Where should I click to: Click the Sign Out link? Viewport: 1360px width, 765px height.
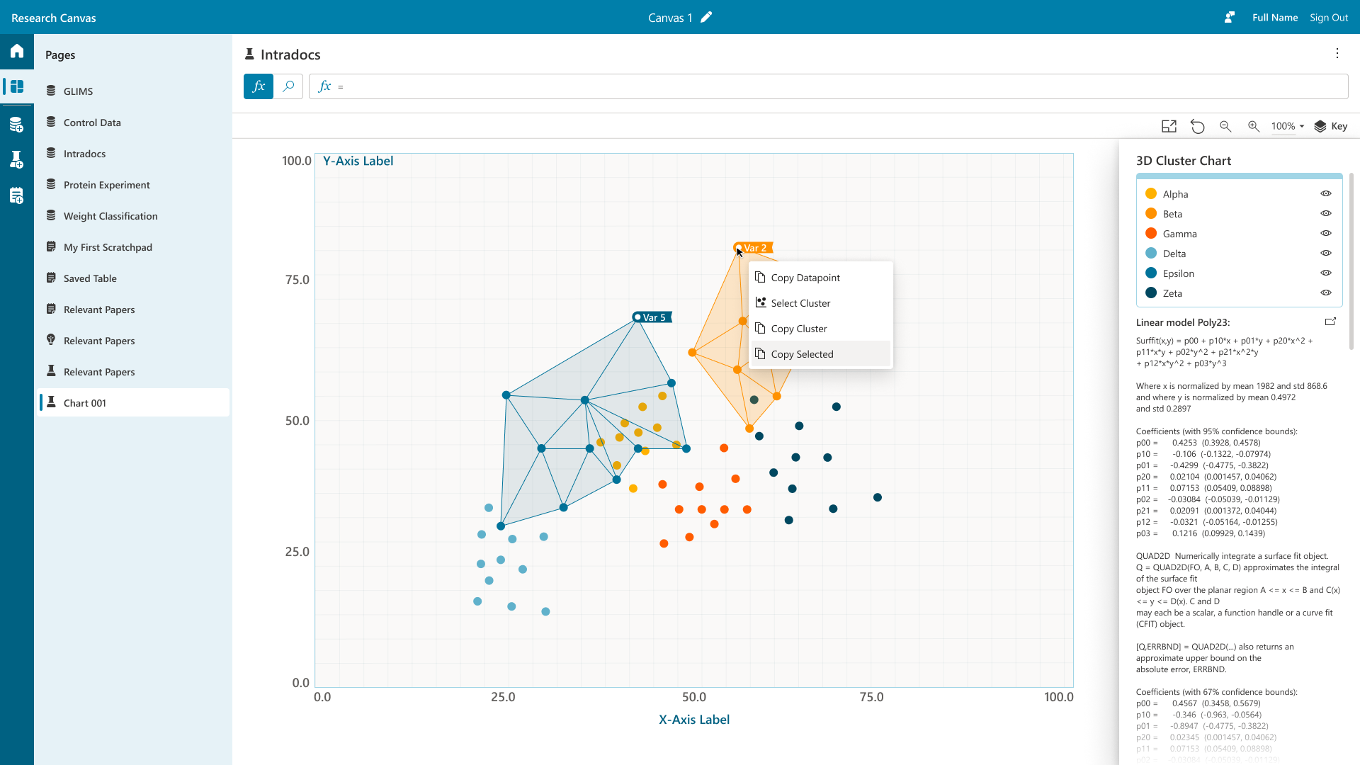coord(1329,18)
